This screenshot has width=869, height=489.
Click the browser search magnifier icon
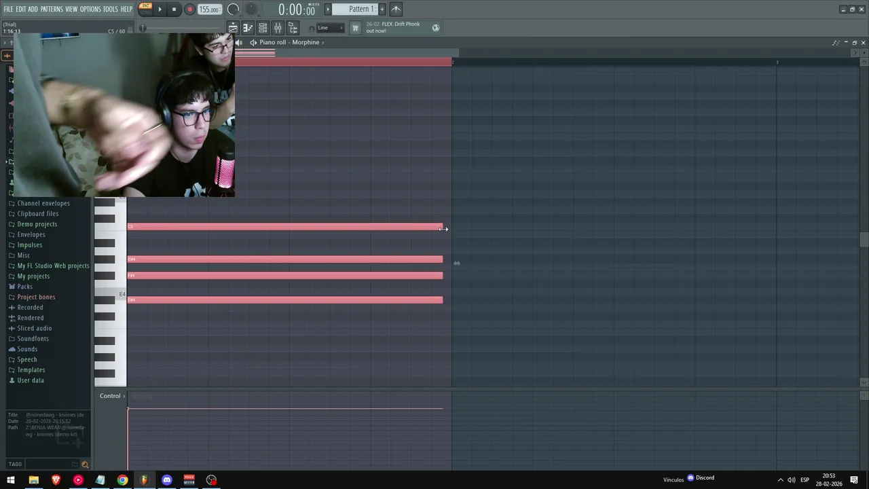coord(85,465)
